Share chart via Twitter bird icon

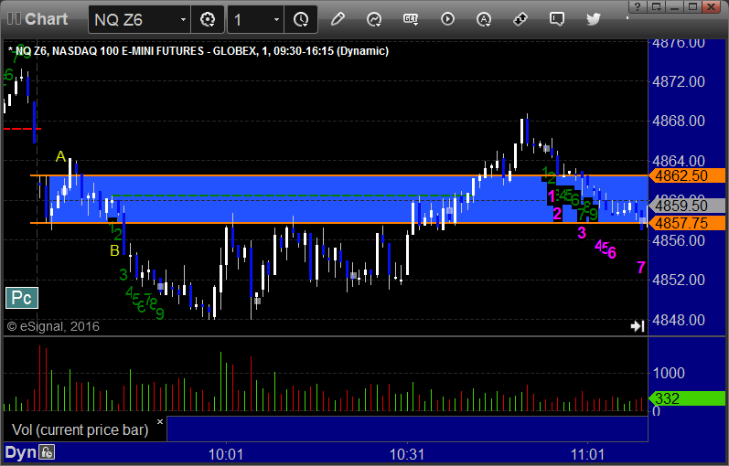pos(594,19)
